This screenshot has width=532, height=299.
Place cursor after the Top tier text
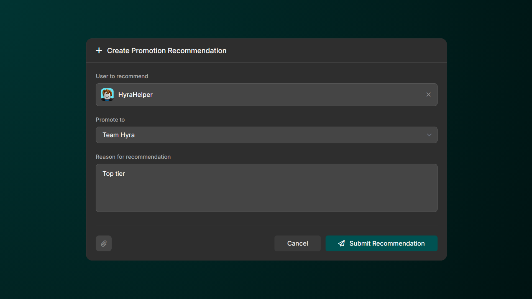(126, 174)
